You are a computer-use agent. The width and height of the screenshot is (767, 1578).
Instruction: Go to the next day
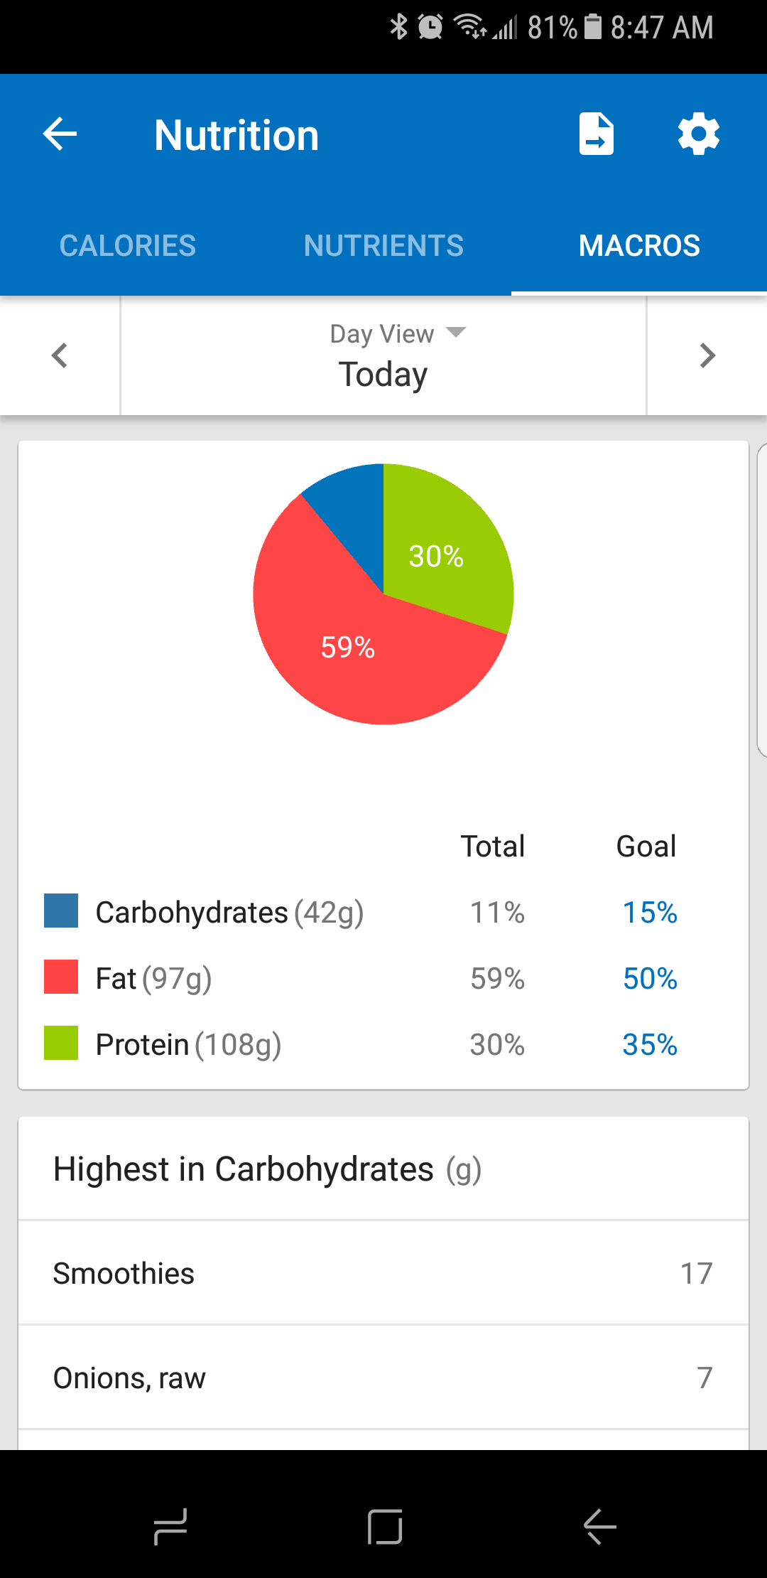[707, 355]
